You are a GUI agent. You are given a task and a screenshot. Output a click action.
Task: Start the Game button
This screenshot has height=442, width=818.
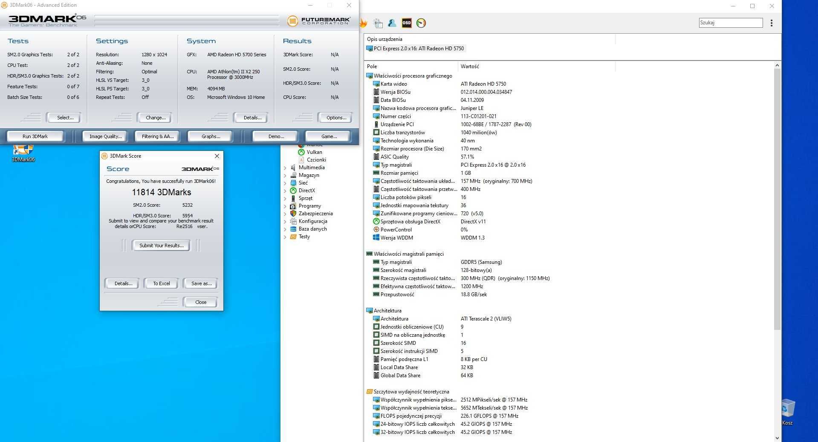(329, 136)
